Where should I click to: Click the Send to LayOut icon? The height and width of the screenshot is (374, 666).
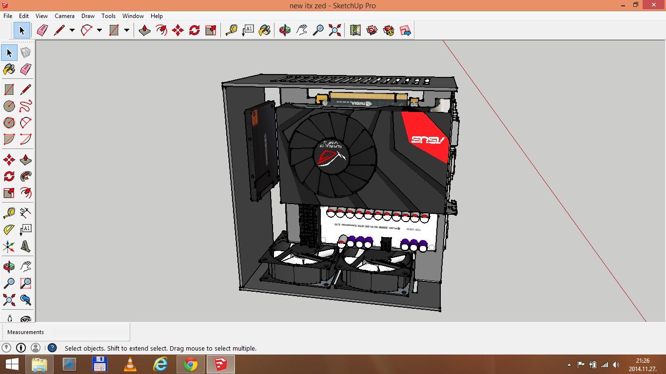(x=405, y=31)
